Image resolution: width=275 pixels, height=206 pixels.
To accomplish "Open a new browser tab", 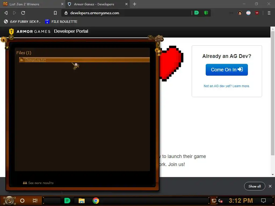I will coord(135,4).
